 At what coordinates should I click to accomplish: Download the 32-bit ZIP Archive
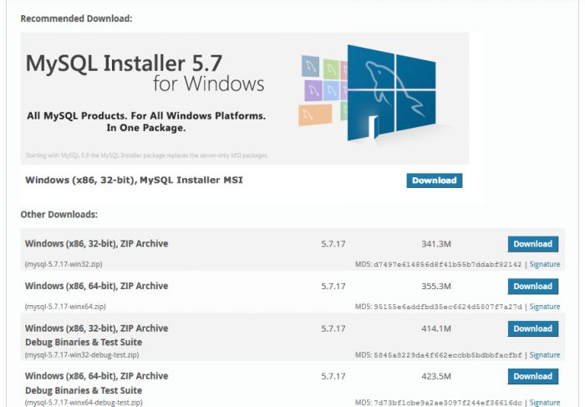click(x=532, y=244)
